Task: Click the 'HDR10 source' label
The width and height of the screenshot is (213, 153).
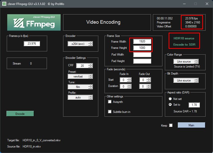Action: point(184,38)
